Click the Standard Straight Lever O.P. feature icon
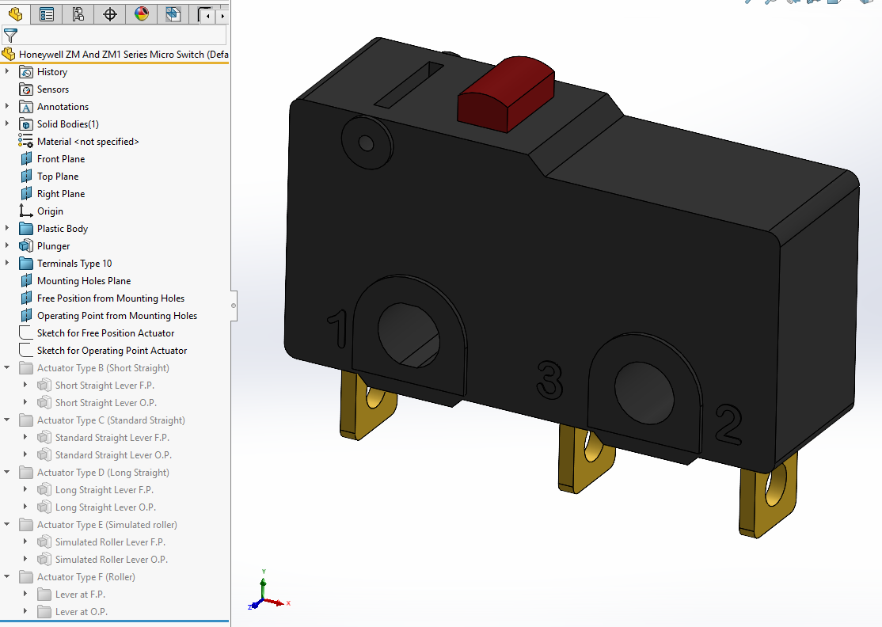The image size is (882, 627). 44,455
